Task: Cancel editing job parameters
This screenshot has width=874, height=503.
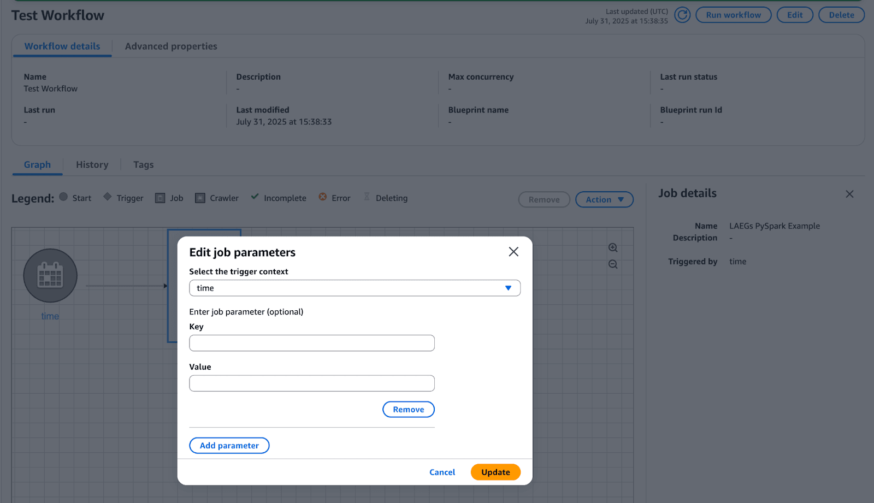Action: point(442,472)
